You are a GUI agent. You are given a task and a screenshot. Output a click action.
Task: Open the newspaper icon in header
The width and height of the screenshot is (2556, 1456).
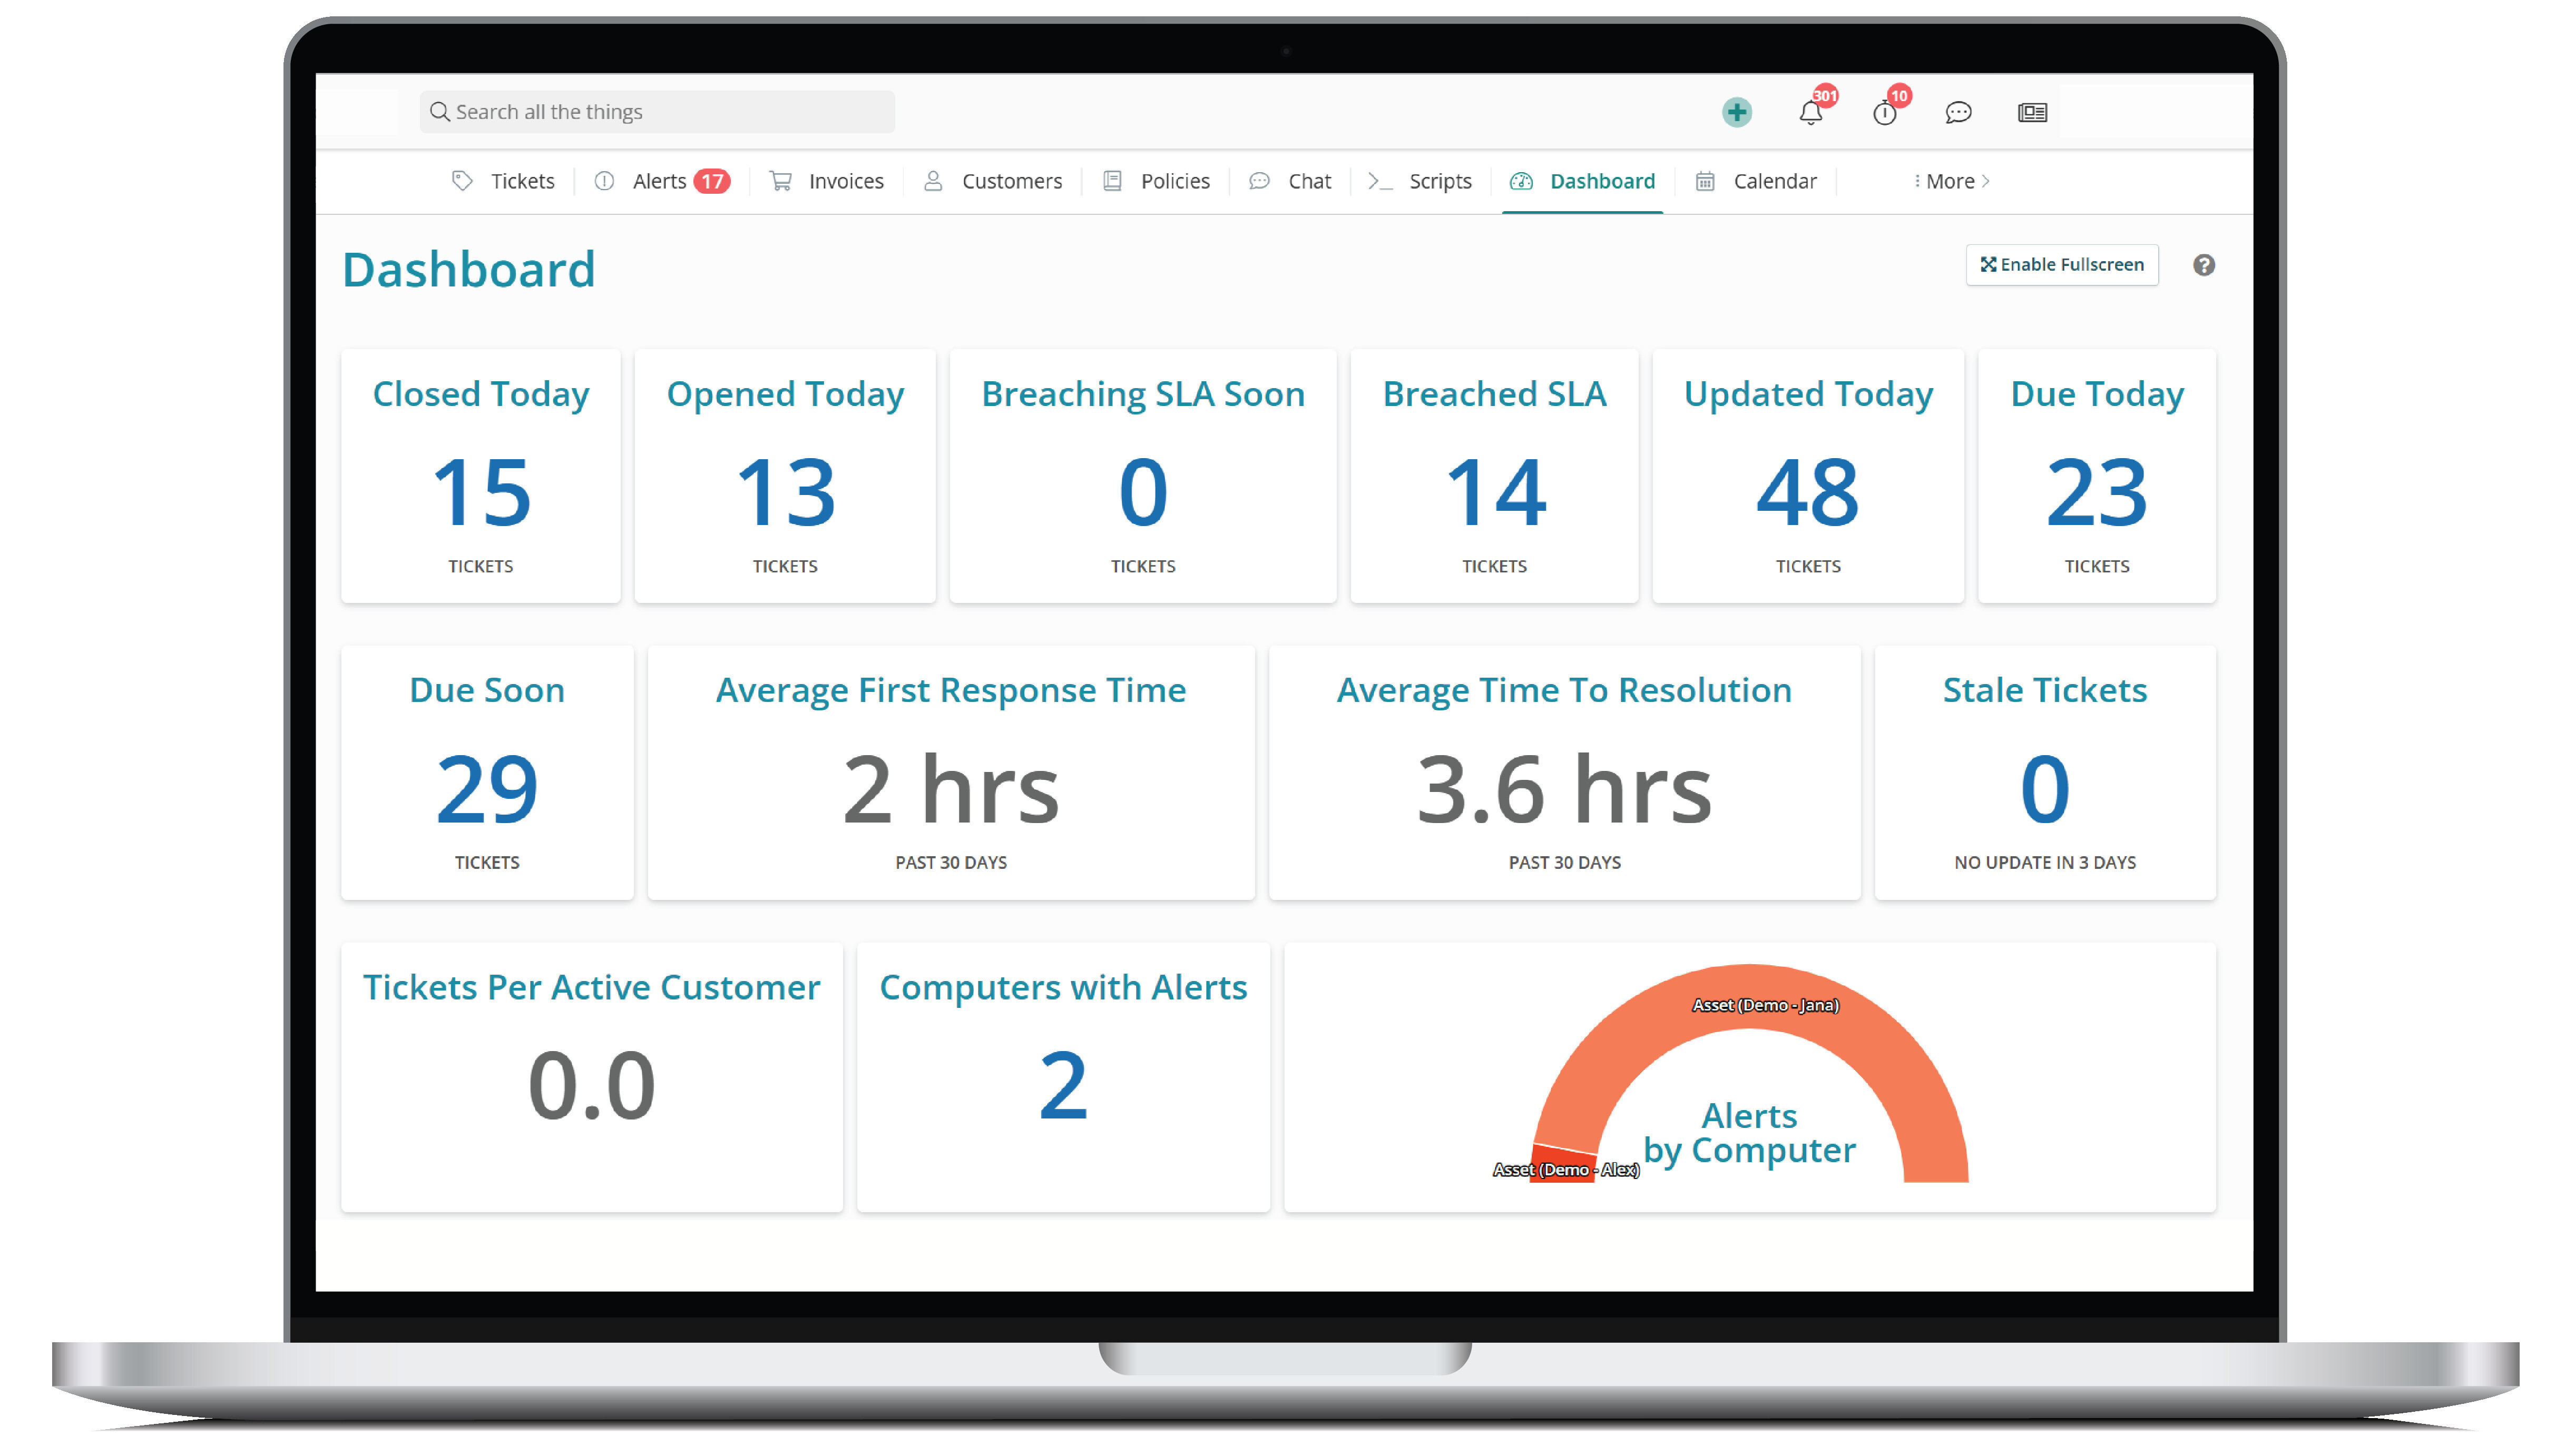2032,113
